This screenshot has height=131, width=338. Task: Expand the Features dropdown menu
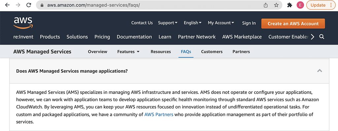pos(128,52)
